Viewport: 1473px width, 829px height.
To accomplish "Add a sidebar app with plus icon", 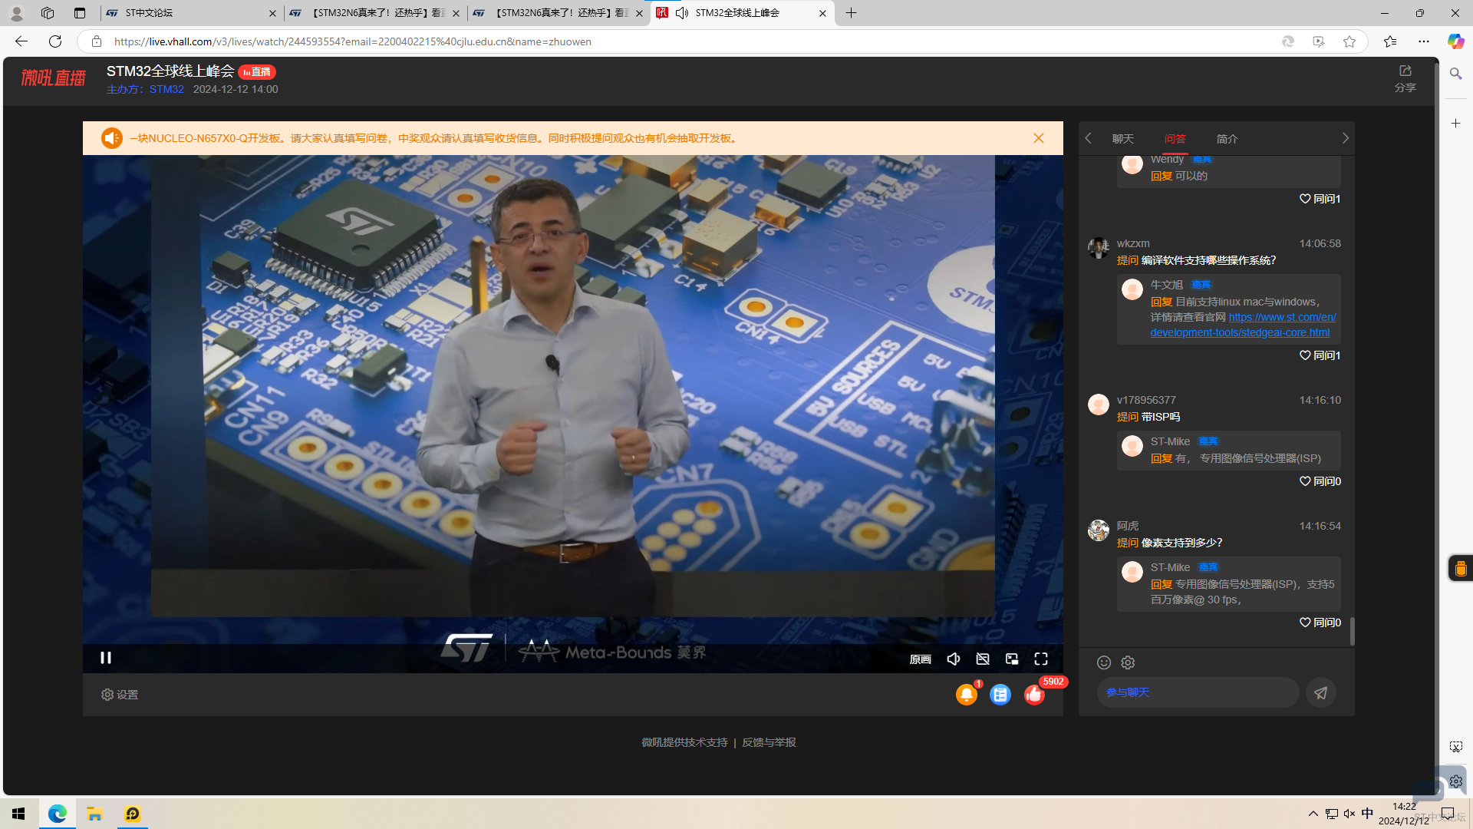I will [1456, 123].
